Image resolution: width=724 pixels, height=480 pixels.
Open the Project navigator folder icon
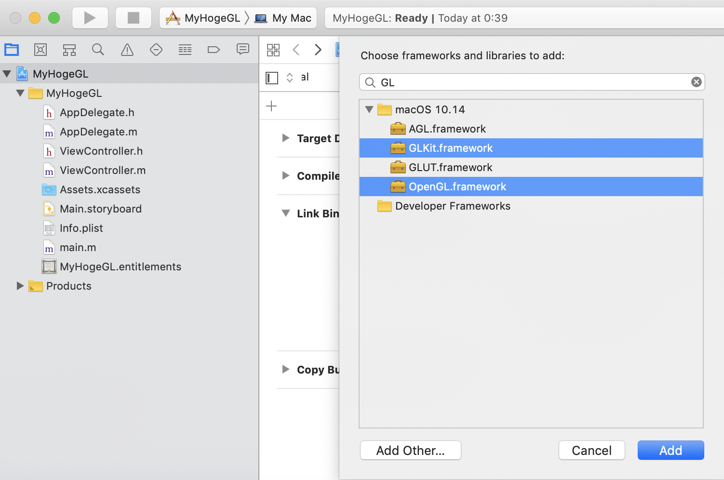click(12, 49)
